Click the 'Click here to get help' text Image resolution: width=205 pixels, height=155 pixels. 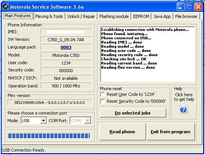[x=184, y=97]
